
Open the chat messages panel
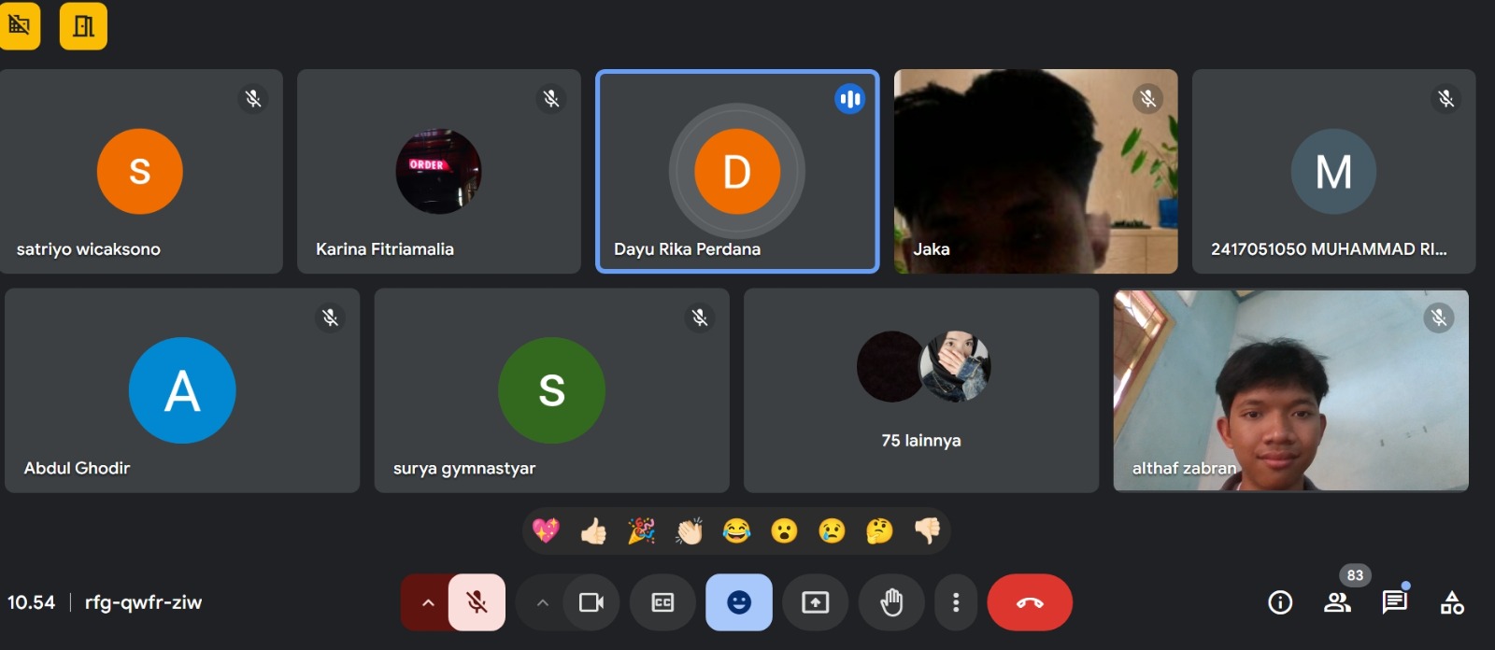pos(1394,602)
